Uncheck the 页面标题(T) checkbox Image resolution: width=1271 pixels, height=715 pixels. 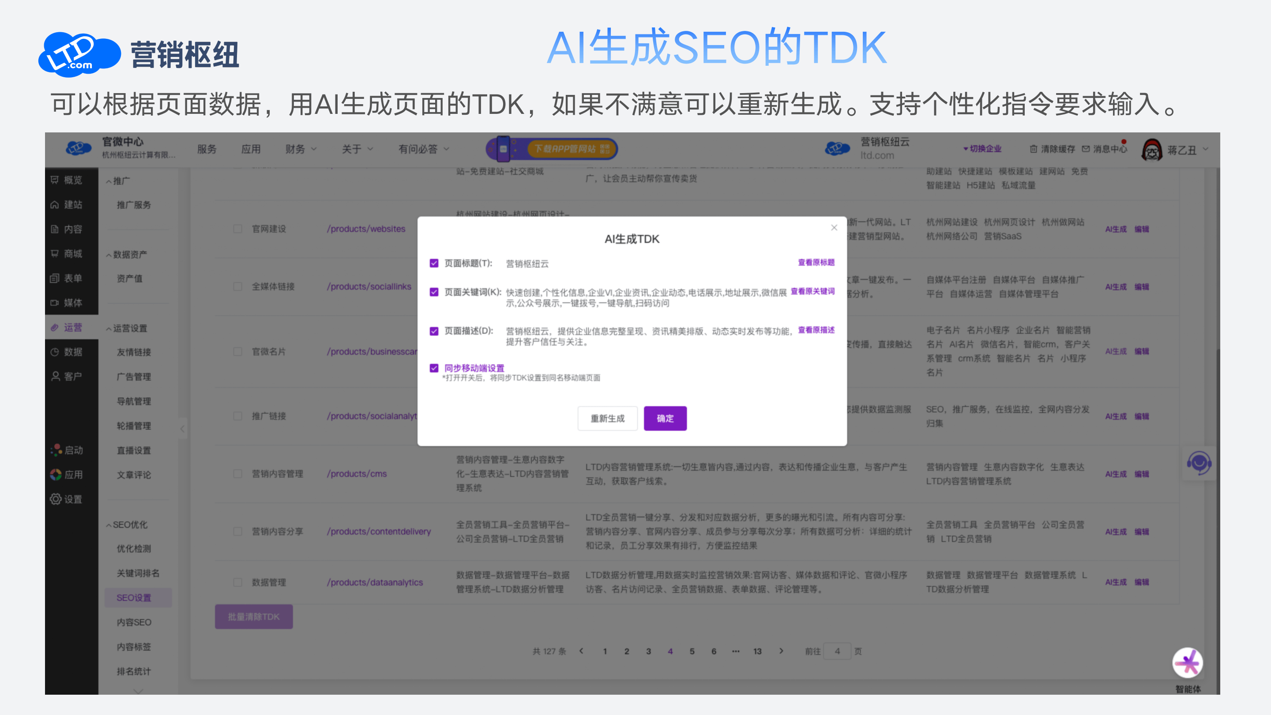(434, 263)
